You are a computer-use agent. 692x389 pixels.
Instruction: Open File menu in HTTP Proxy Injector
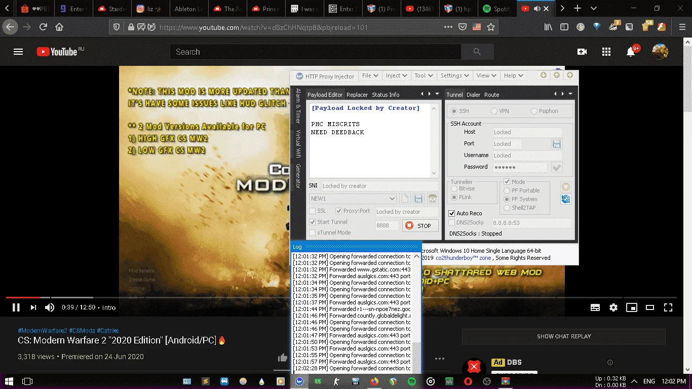point(370,75)
